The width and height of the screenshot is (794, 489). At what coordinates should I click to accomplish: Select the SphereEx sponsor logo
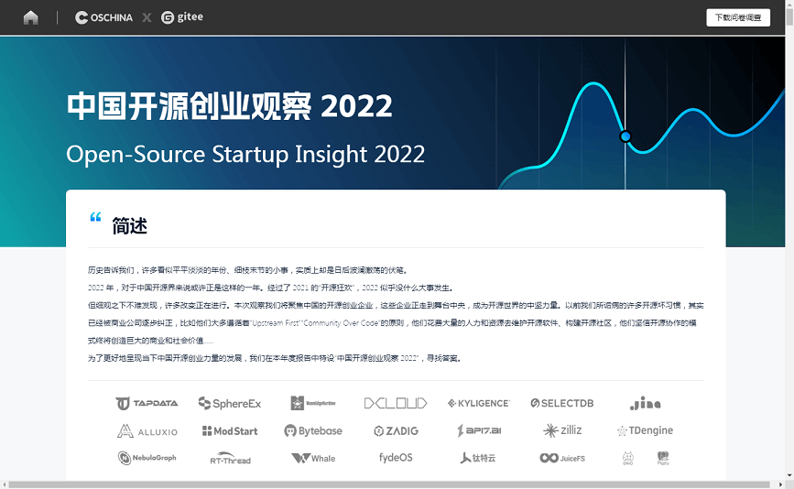(x=230, y=404)
